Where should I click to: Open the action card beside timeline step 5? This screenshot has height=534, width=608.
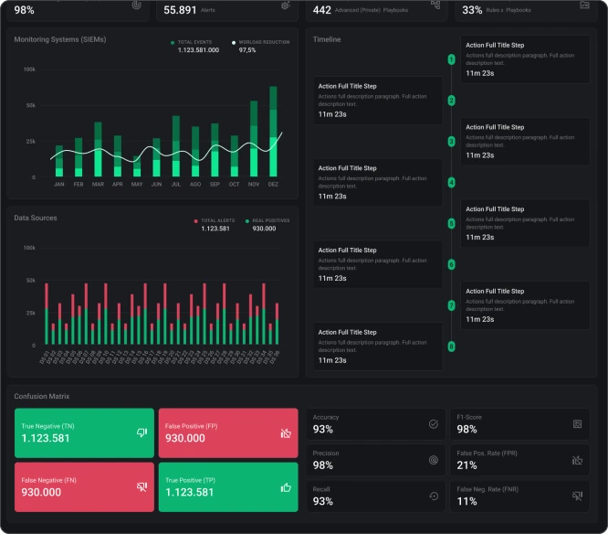coord(525,223)
